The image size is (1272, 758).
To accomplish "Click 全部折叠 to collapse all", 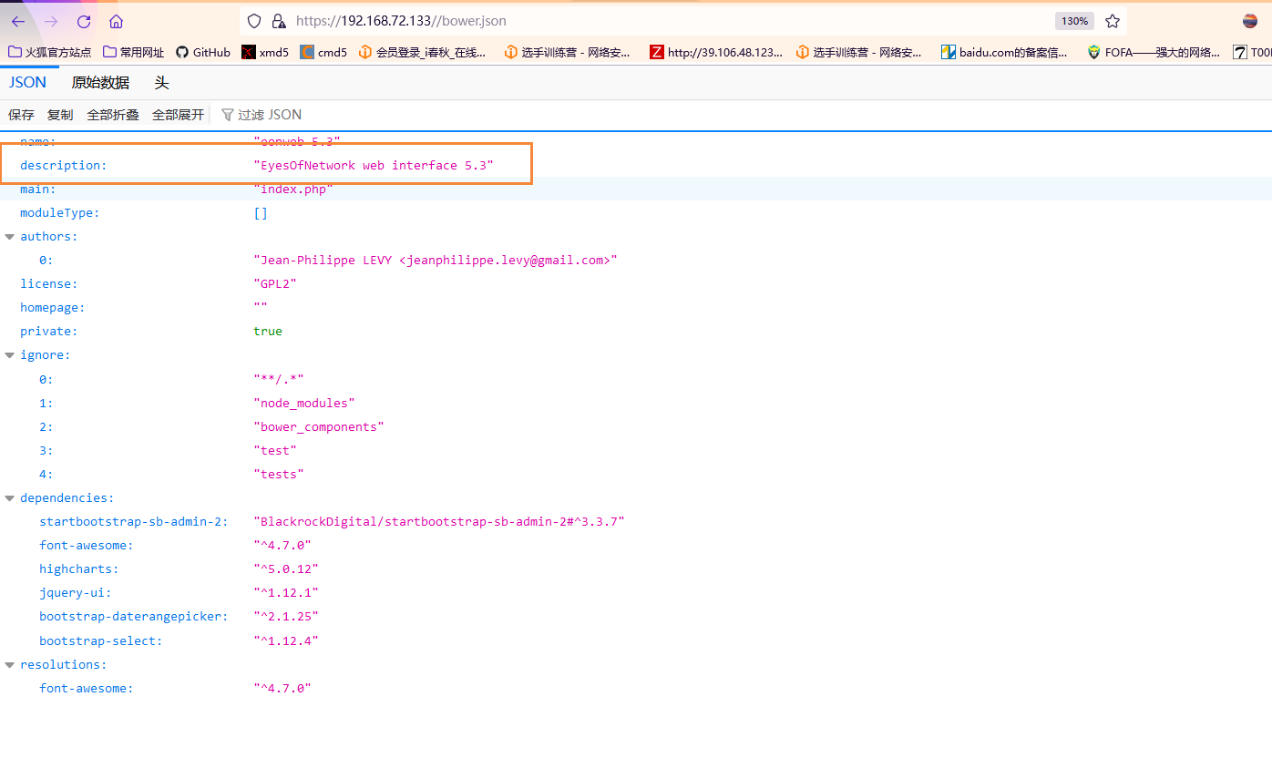I will click(113, 115).
